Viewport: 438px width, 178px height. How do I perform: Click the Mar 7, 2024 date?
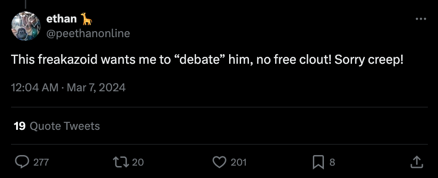(x=96, y=88)
